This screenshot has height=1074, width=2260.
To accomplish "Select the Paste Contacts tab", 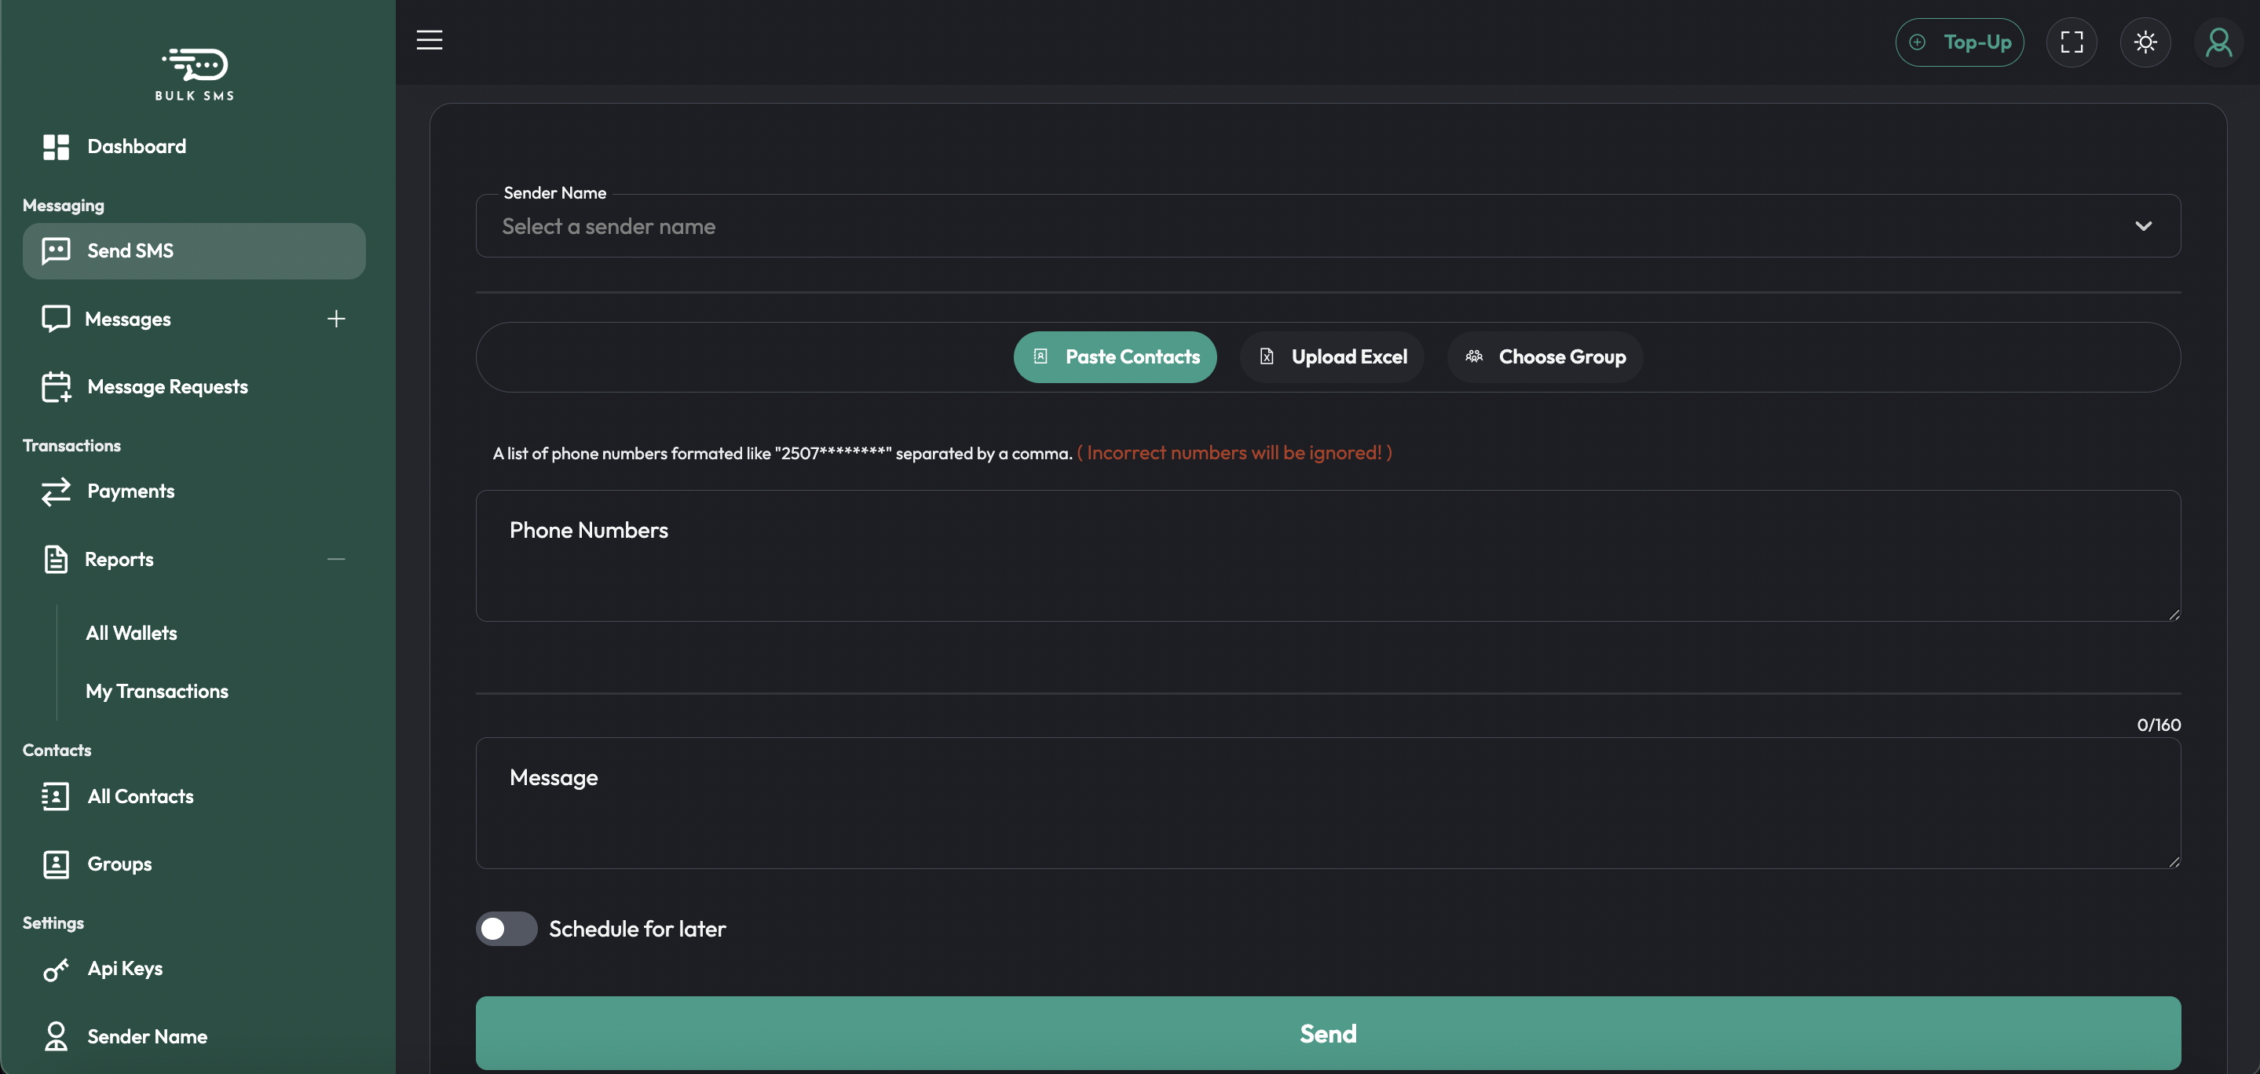I will [1114, 357].
